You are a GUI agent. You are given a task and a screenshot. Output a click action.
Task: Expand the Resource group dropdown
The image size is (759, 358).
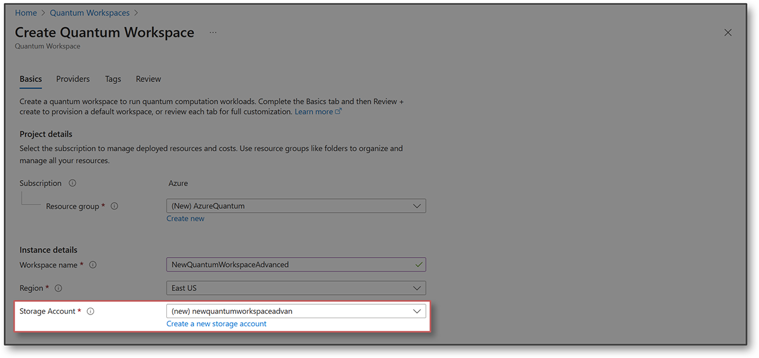click(296, 206)
